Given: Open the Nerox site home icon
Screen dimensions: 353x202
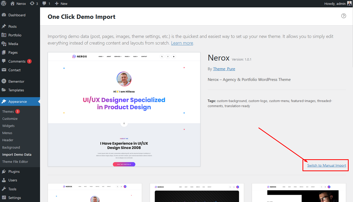Looking at the screenshot, I should point(12,4).
